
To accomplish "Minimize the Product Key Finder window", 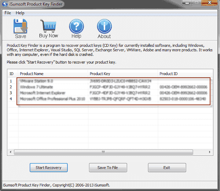I will click(187, 3).
